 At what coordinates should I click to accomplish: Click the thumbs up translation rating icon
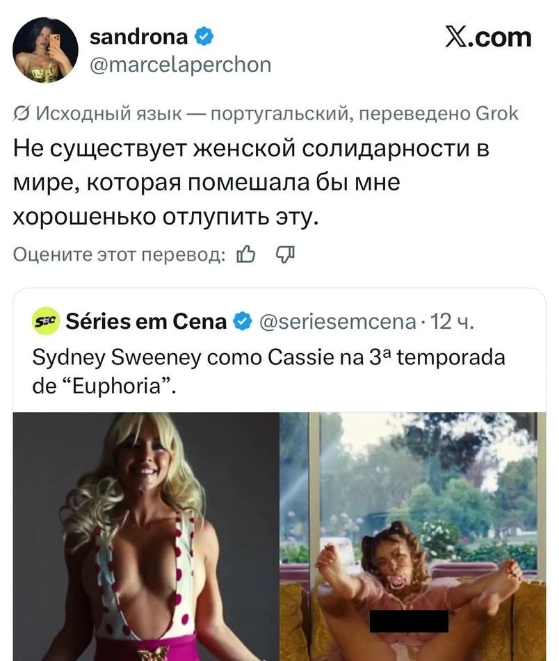pos(247,255)
